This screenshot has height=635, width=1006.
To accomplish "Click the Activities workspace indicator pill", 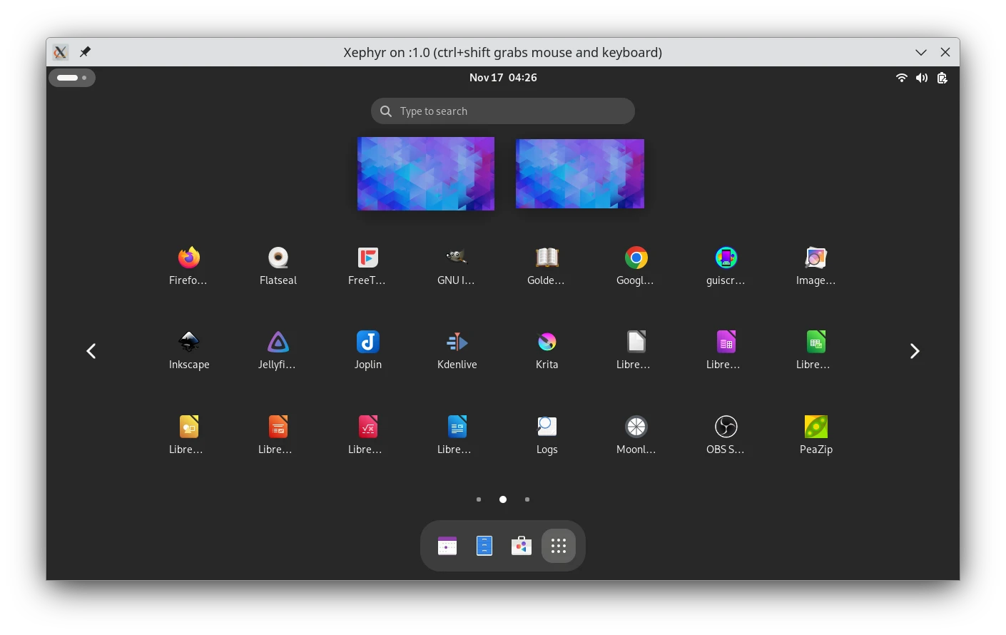I will [x=71, y=78].
